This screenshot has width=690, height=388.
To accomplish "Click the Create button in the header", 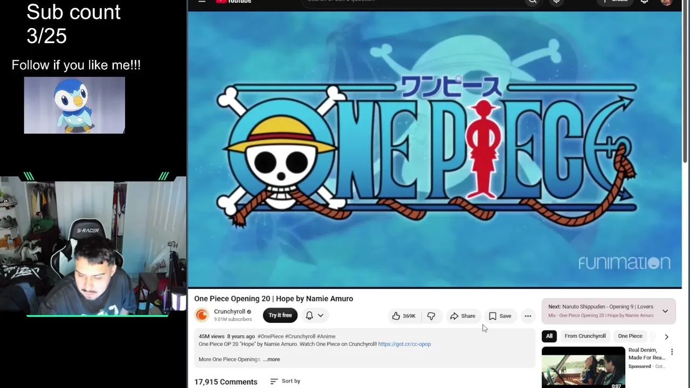I will (x=616, y=1).
